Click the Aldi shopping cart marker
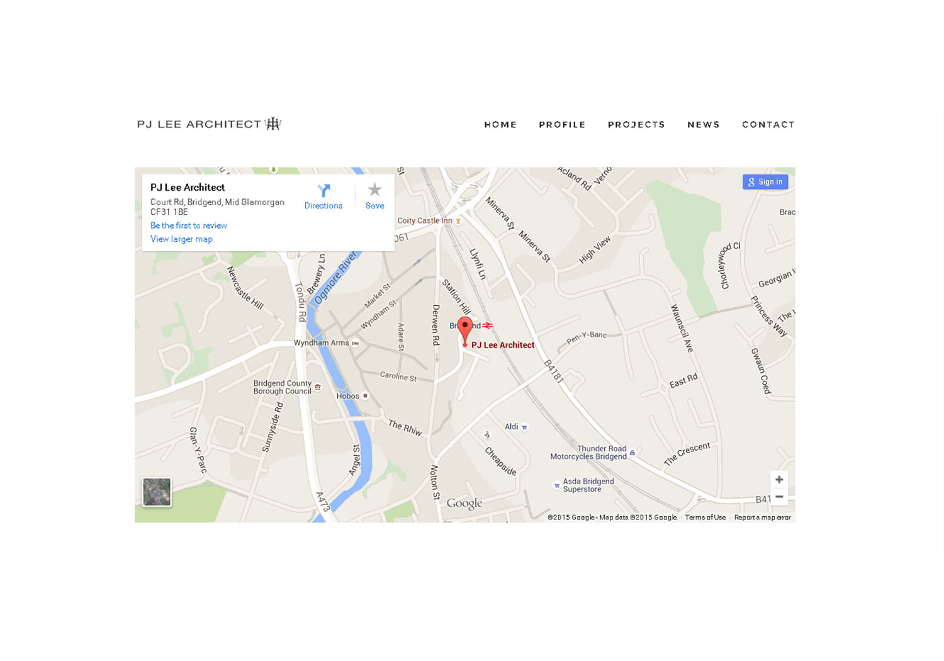944x661 pixels. (x=524, y=427)
